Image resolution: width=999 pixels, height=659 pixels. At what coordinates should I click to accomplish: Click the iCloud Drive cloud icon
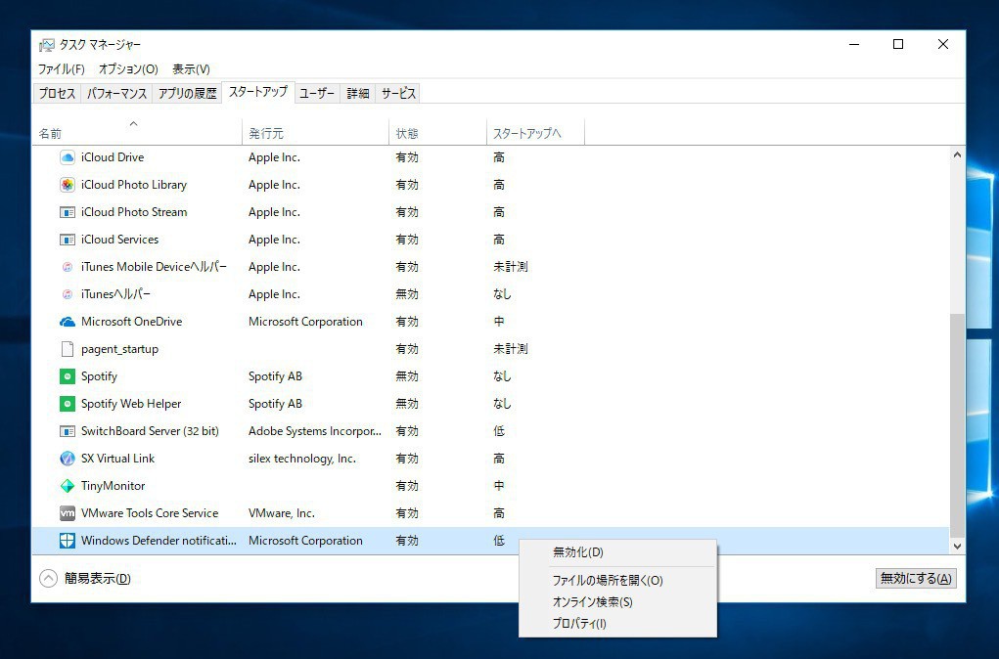point(68,157)
